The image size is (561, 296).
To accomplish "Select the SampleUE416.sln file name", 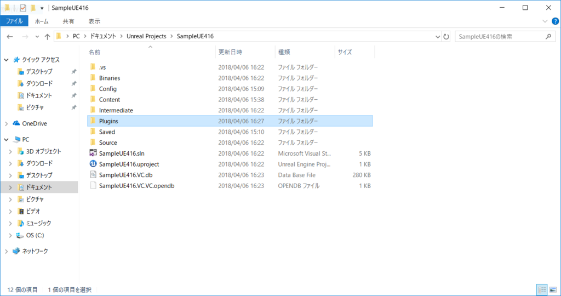I will [122, 153].
